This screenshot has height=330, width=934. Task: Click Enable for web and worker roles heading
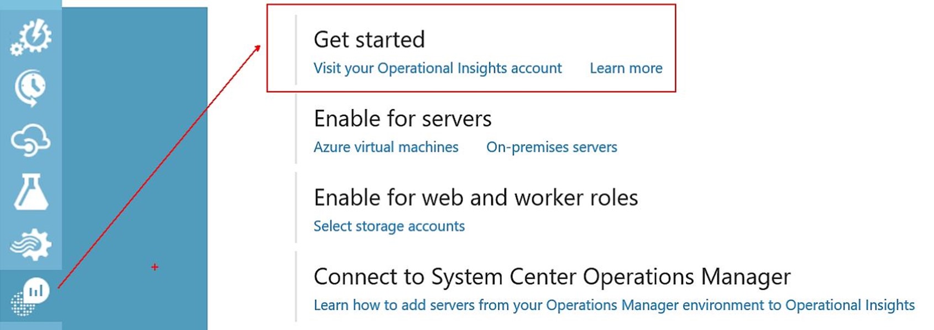[x=476, y=198]
